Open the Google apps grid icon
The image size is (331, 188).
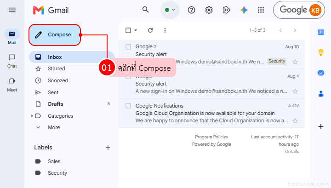[x=261, y=10]
